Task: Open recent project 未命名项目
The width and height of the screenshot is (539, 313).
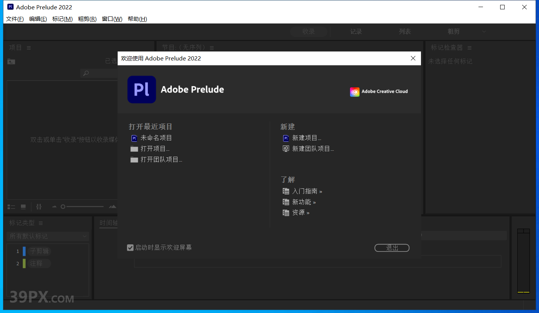Action: (156, 138)
